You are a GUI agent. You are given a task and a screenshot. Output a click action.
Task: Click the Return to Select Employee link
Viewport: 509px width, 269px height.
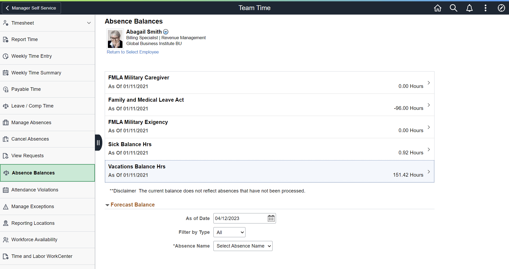point(133,52)
